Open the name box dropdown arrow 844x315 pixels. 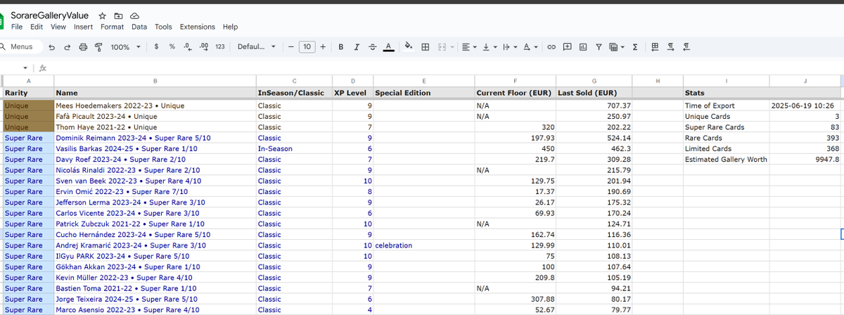pos(26,68)
